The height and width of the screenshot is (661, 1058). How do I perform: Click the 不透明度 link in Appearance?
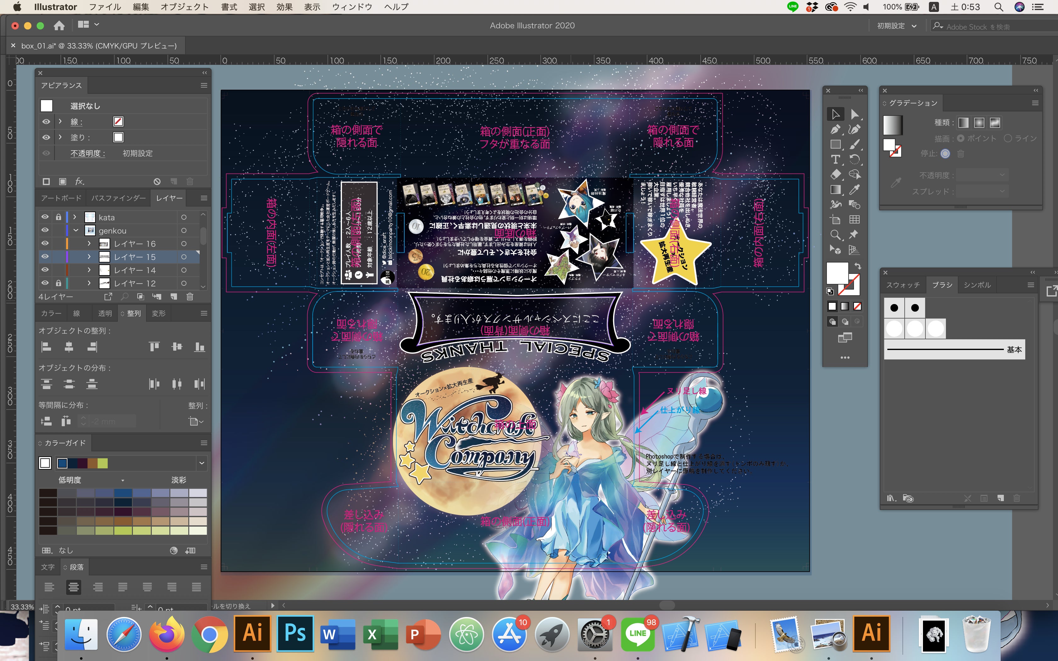coord(87,154)
